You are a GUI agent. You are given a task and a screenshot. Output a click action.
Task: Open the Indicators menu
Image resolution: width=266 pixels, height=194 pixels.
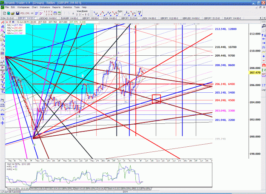coord(45,7)
